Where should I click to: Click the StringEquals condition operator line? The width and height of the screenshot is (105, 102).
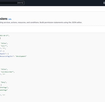click(x=4, y=54)
